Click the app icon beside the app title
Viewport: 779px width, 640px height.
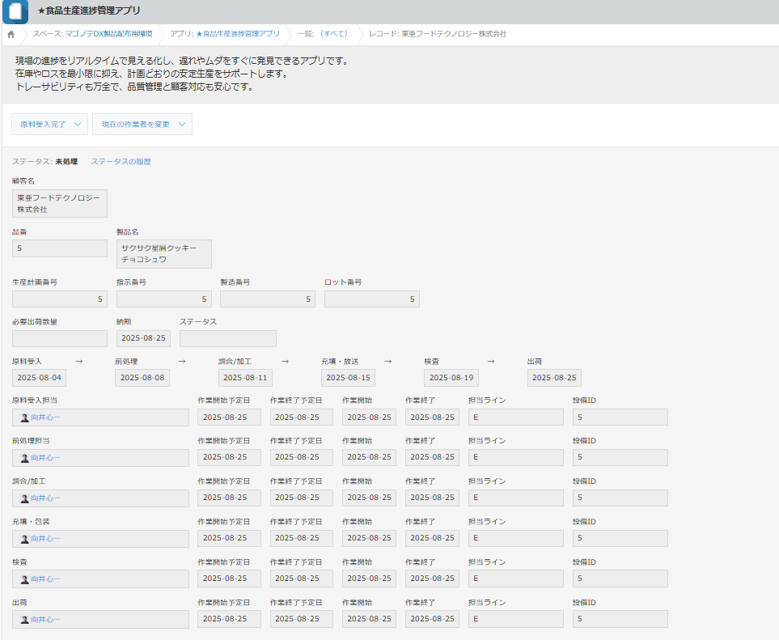coord(15,11)
